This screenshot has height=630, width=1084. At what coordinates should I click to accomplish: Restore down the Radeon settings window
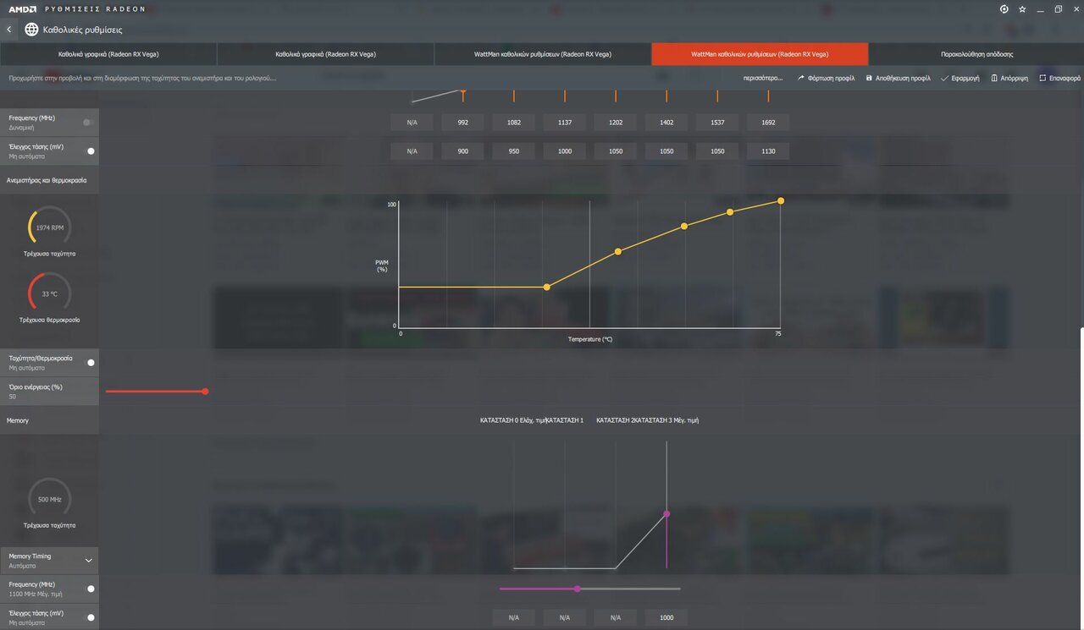point(1059,9)
